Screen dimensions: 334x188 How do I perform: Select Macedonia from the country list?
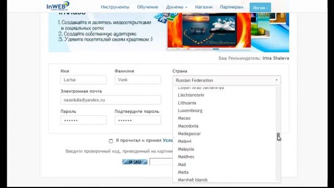coord(224,126)
